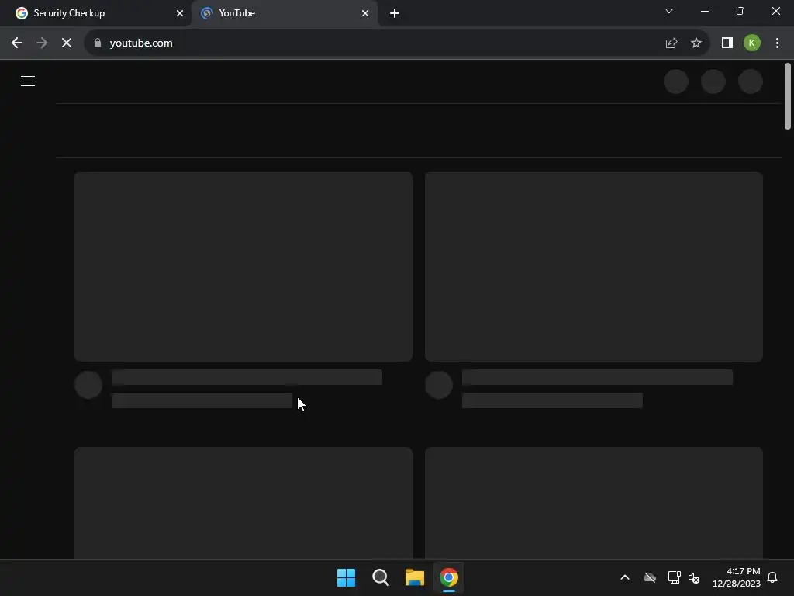Image resolution: width=794 pixels, height=596 pixels.
Task: Show hidden system tray icons
Action: click(625, 577)
